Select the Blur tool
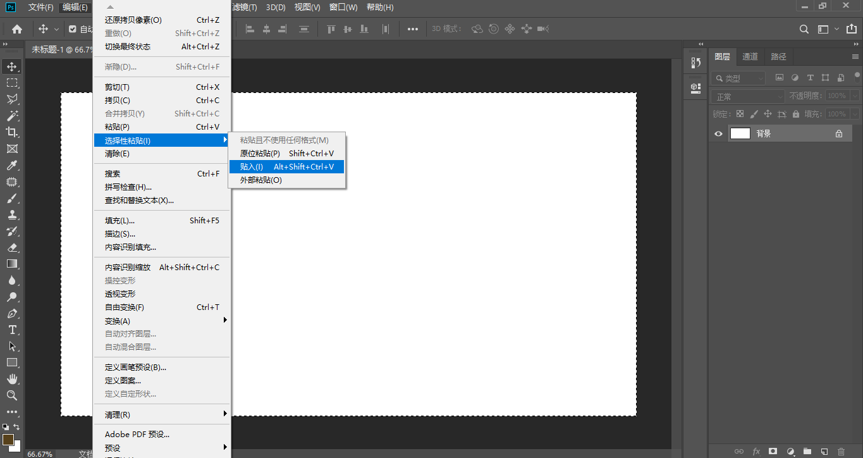 12,280
